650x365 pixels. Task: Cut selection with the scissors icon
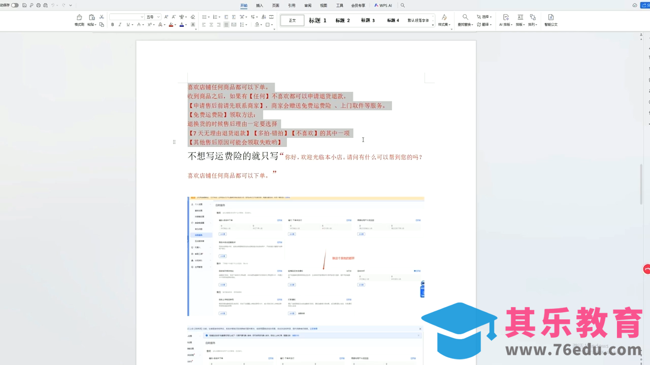point(102,17)
